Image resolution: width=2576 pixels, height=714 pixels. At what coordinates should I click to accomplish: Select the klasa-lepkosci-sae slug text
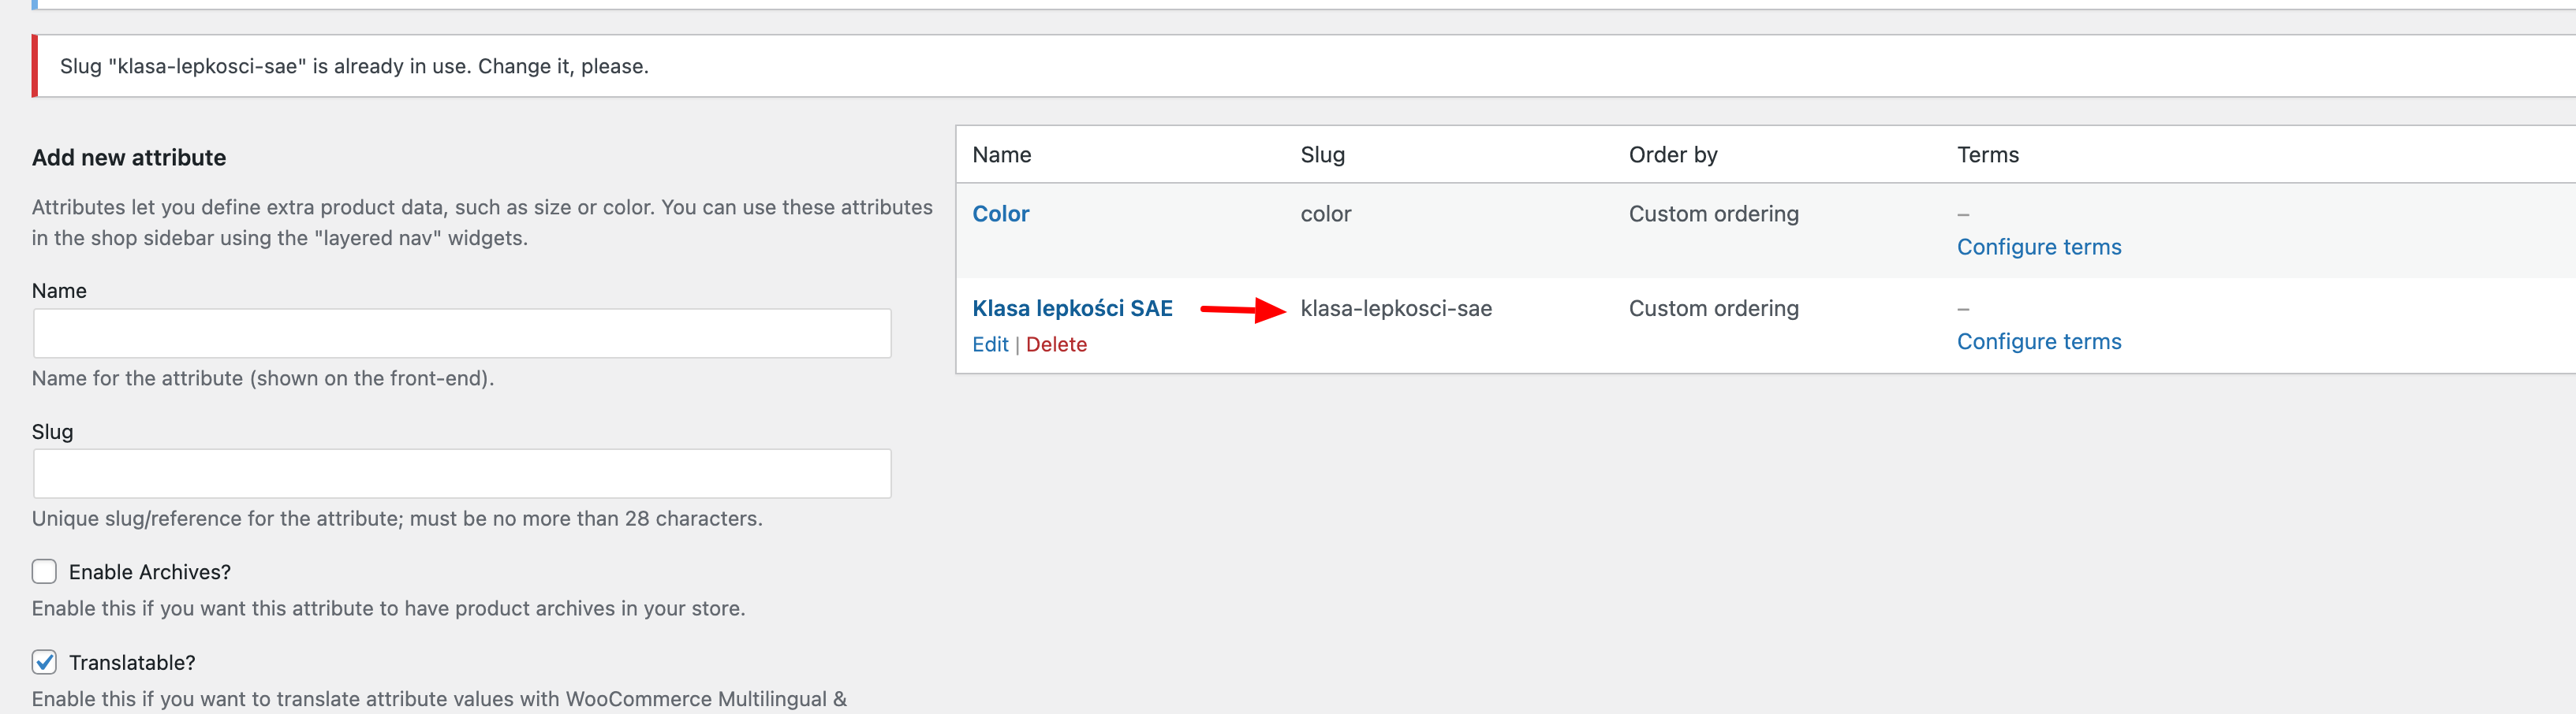1396,309
